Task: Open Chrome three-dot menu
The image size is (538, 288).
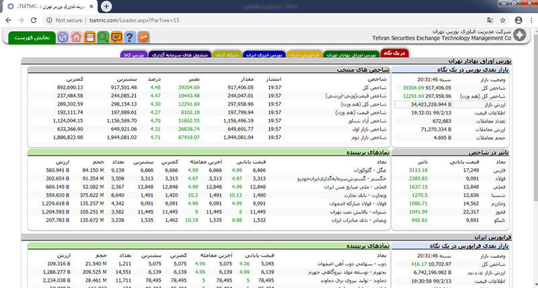Action: pyautogui.click(x=531, y=20)
